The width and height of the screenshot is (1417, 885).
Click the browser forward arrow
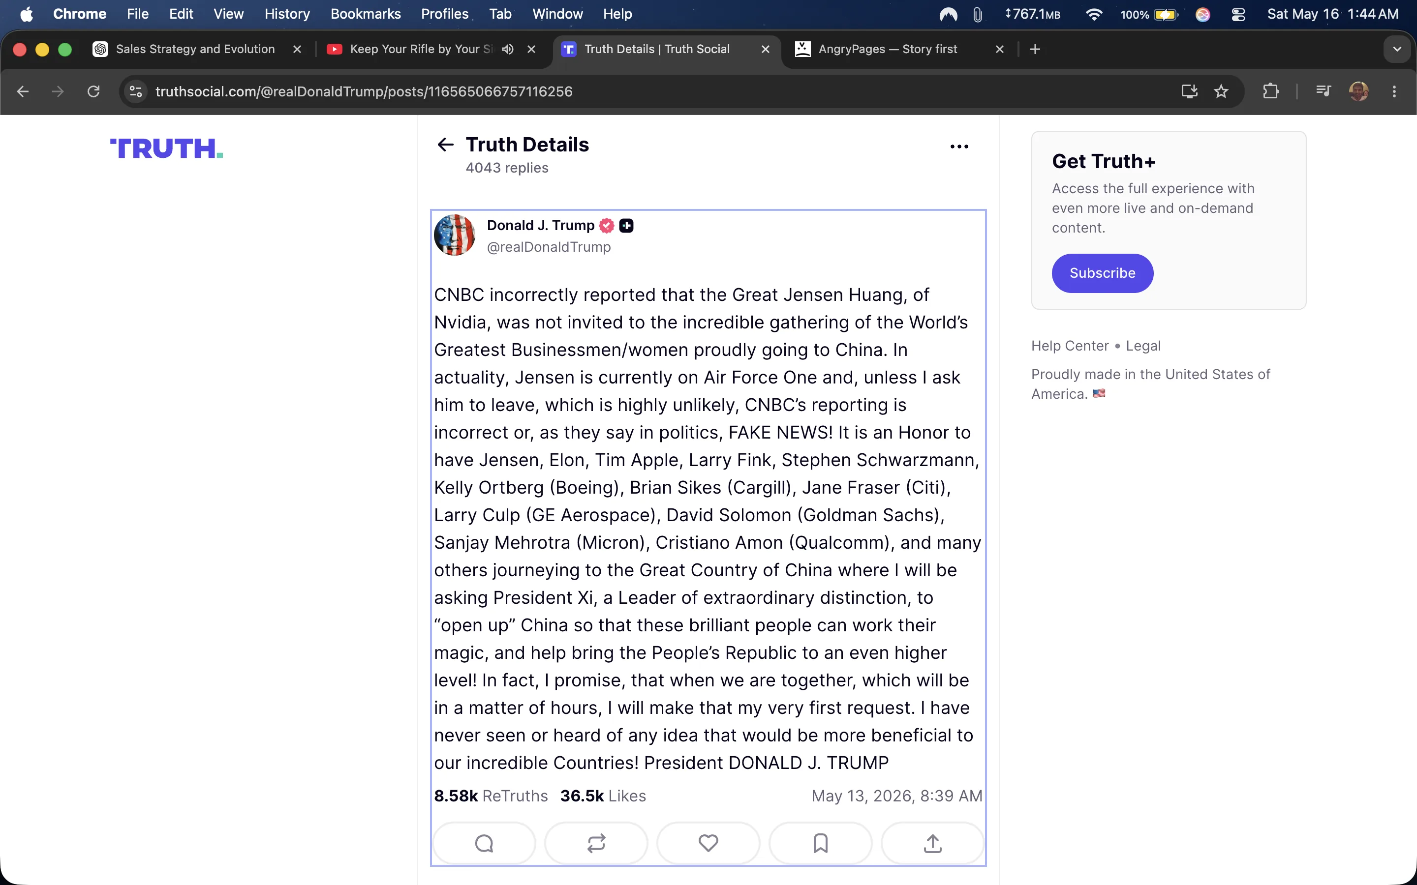pyautogui.click(x=58, y=91)
